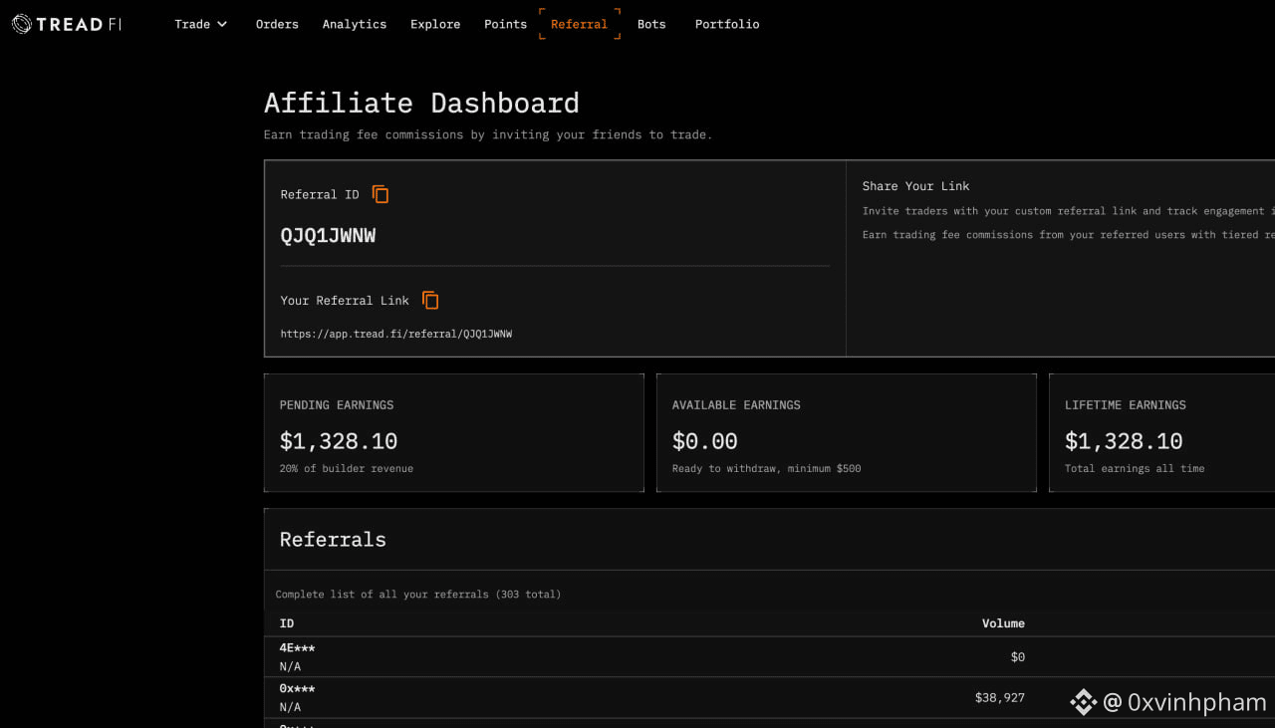
Task: Click the Tread.fi logo
Action: [x=67, y=24]
